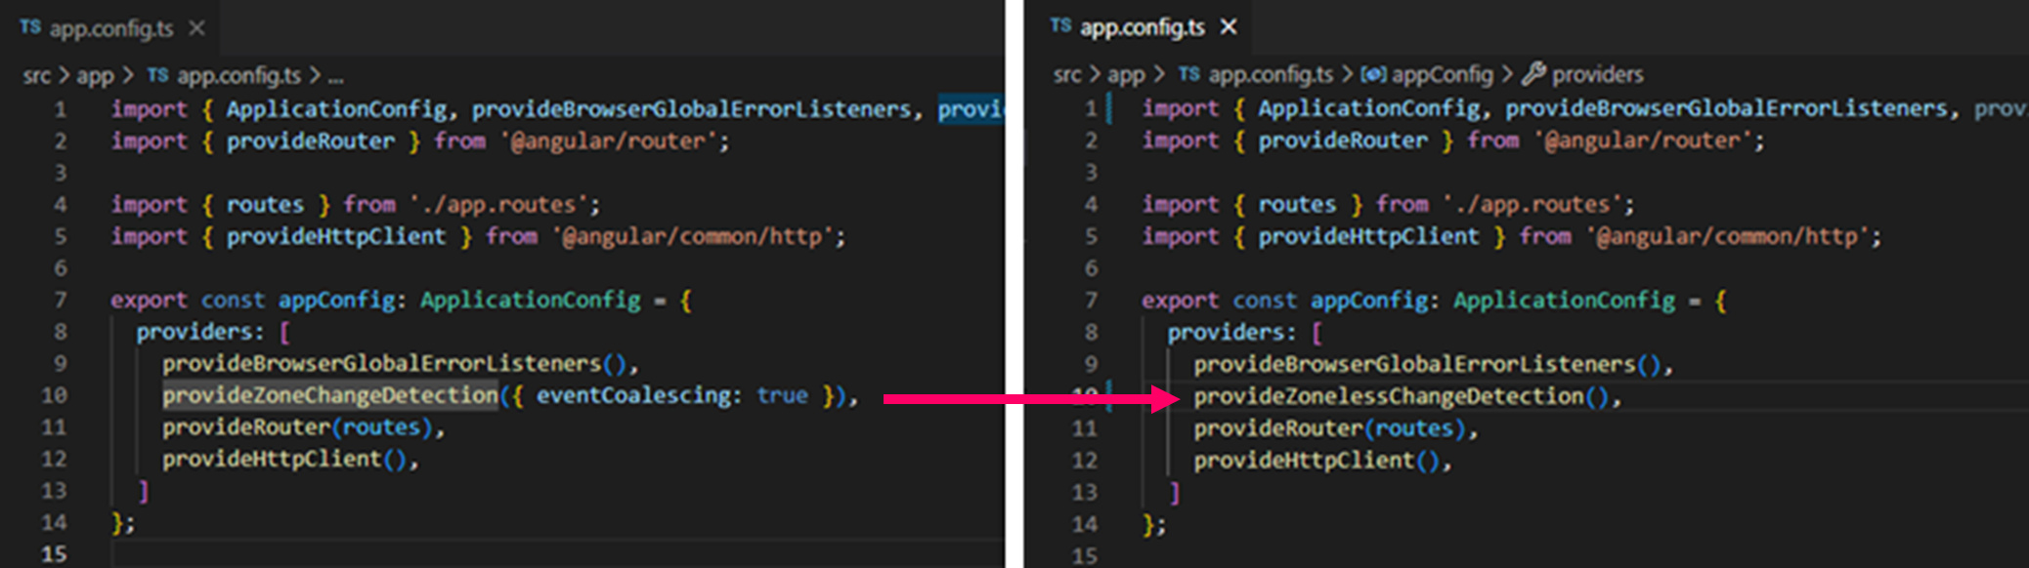Click the TS icon in the right pane breadcrumb
Screen dimensions: 2029x568
[x=1188, y=74]
